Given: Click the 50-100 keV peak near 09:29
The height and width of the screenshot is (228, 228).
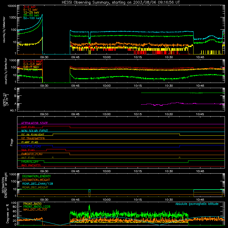Looking at the screenshot, I should click(x=42, y=15).
